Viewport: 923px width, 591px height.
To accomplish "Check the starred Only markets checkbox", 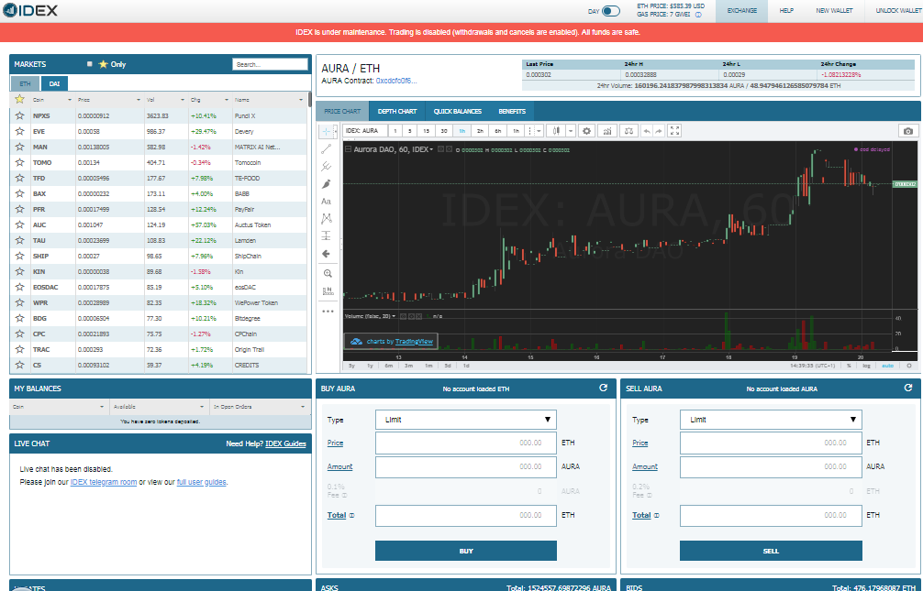I will point(90,64).
